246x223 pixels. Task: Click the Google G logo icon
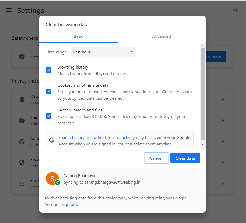[x=52, y=140]
